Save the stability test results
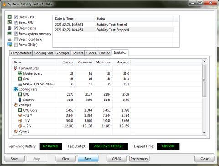This screenshot has width=219, height=166. [88, 159]
